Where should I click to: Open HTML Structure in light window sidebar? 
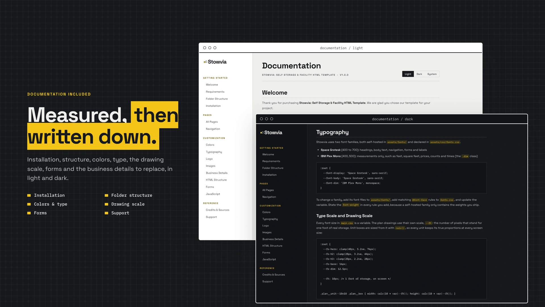[x=216, y=180]
